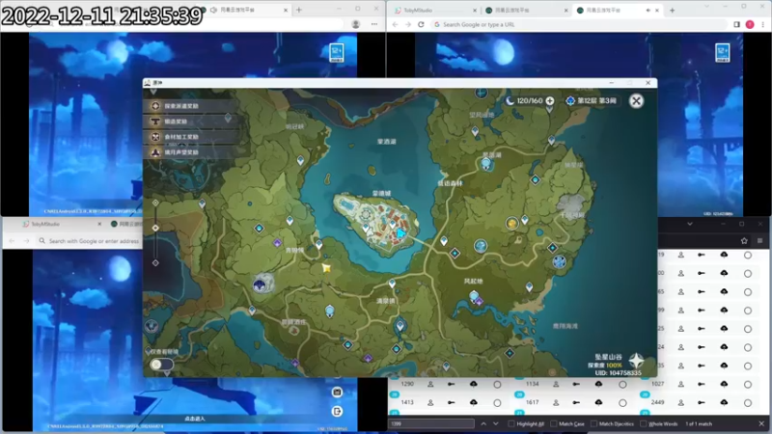Click the user icon in row 1617
The image size is (772, 434).
point(556,402)
